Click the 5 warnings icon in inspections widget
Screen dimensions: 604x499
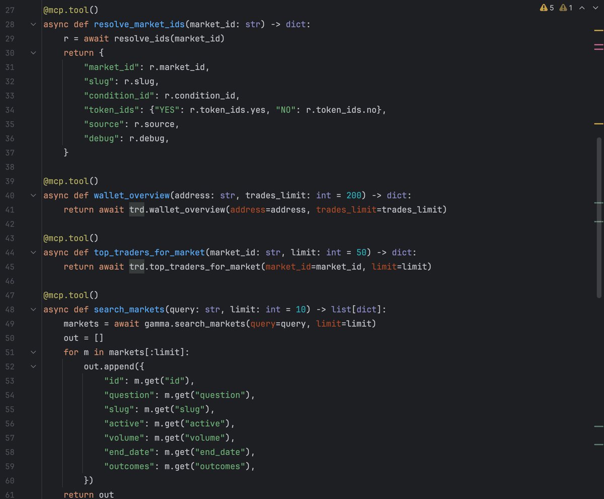pyautogui.click(x=544, y=8)
